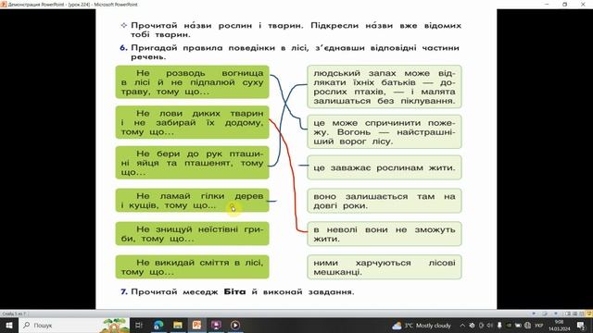Switch keyboard language indicator УКР
This screenshot has width=593, height=333.
tap(539, 326)
